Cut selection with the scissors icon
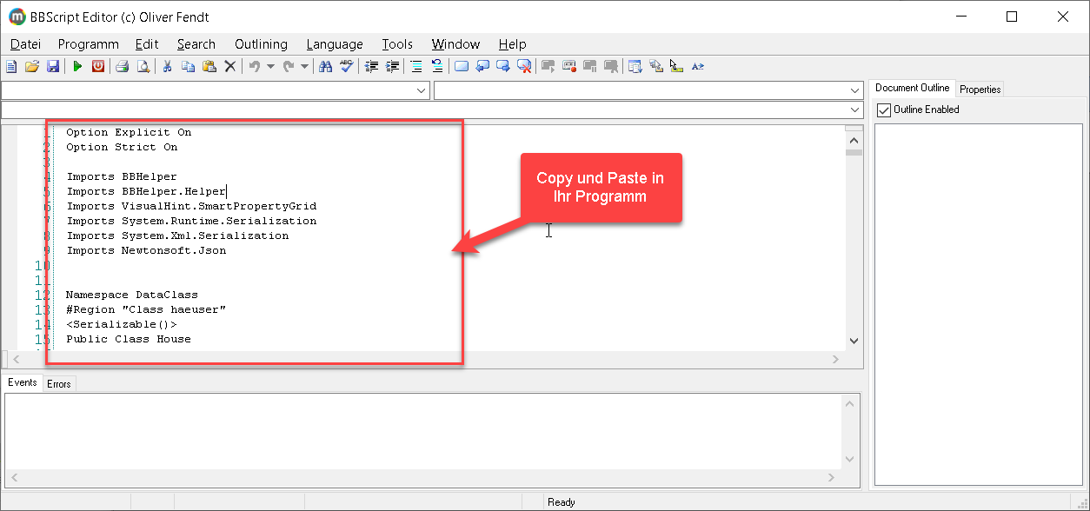The height and width of the screenshot is (511, 1090). pyautogui.click(x=167, y=66)
